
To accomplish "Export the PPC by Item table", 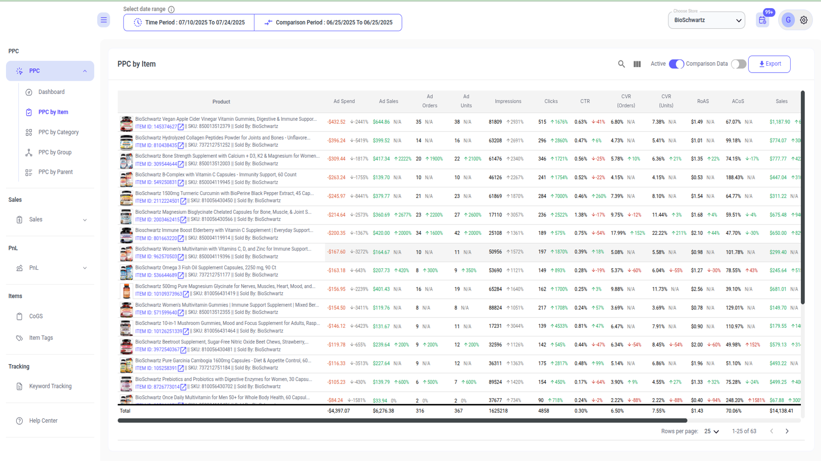I will click(769, 64).
